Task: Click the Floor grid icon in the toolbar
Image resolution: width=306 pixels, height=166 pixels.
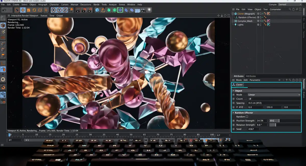Action: [137, 10]
